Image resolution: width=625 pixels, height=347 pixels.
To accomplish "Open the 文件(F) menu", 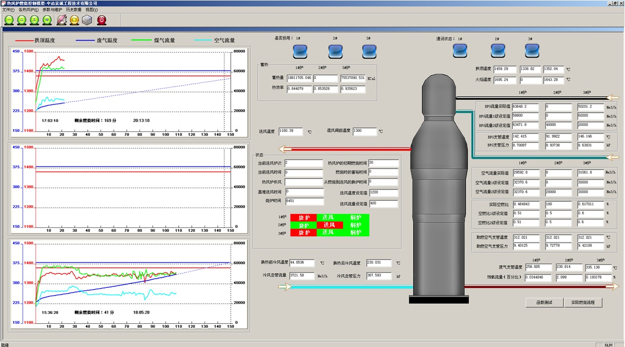I will (8, 10).
